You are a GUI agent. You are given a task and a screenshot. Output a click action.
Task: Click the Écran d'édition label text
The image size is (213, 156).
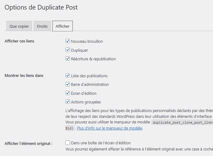tap(84, 93)
